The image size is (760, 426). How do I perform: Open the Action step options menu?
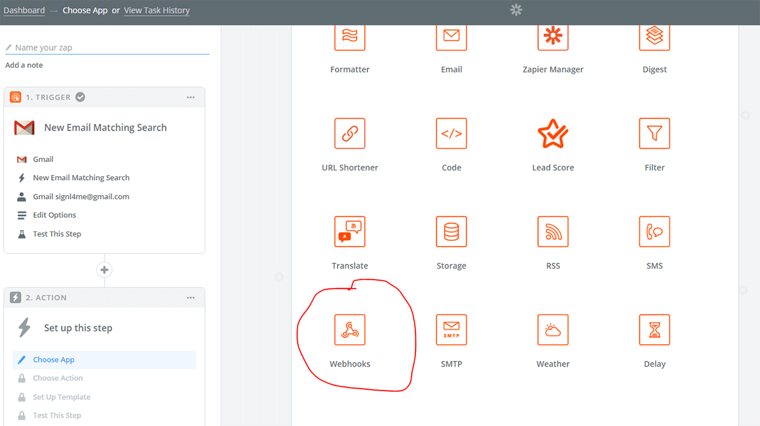coord(191,297)
